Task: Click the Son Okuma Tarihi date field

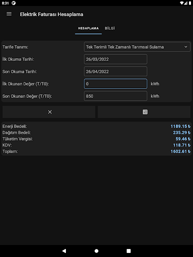Action: coord(116,71)
